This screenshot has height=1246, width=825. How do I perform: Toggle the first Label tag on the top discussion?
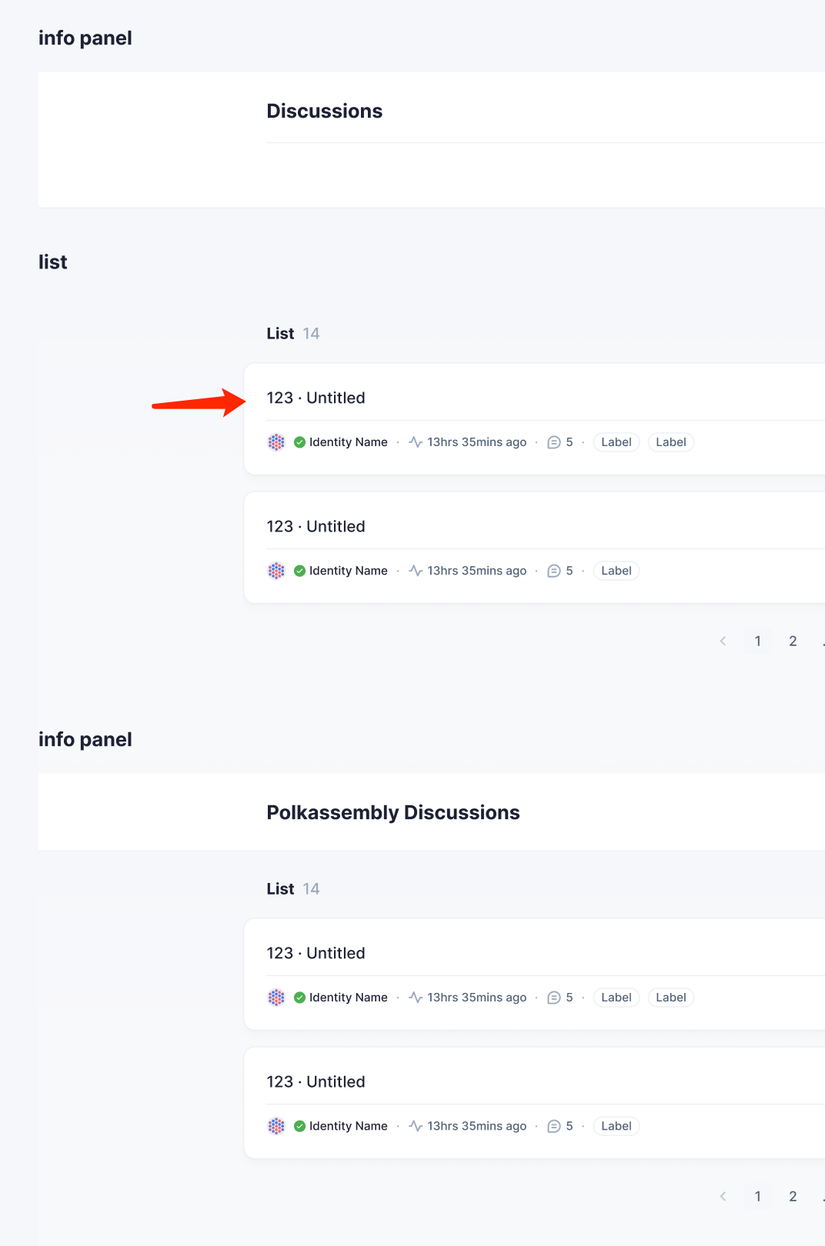[x=616, y=442]
